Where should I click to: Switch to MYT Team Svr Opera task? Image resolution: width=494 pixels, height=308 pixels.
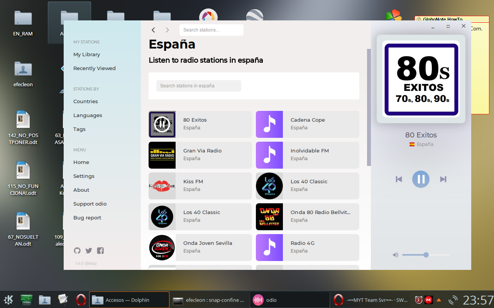[370, 300]
